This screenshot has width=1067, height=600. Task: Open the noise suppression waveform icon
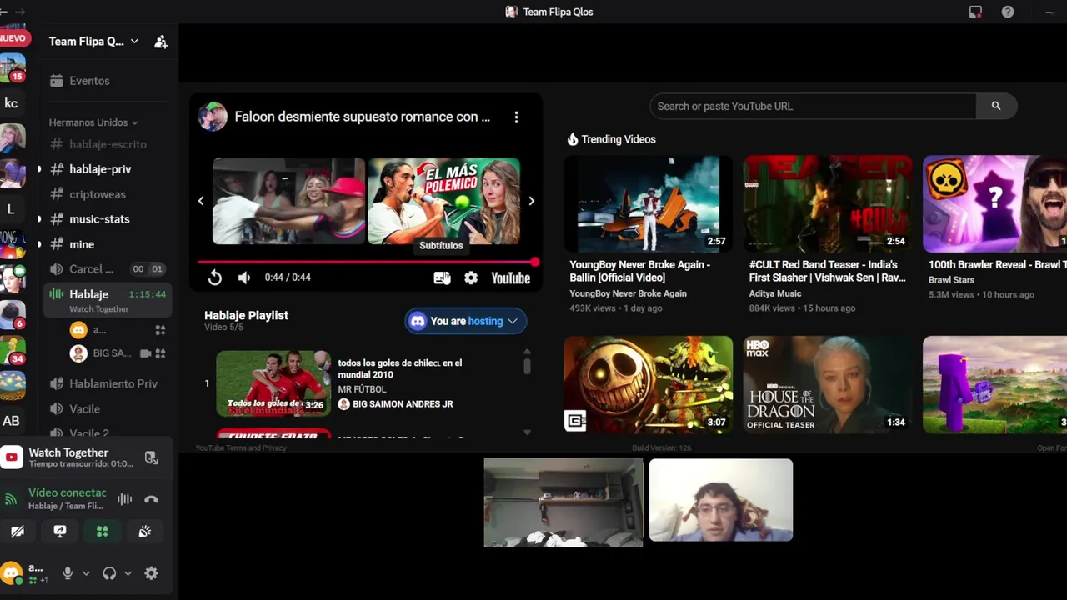click(124, 499)
